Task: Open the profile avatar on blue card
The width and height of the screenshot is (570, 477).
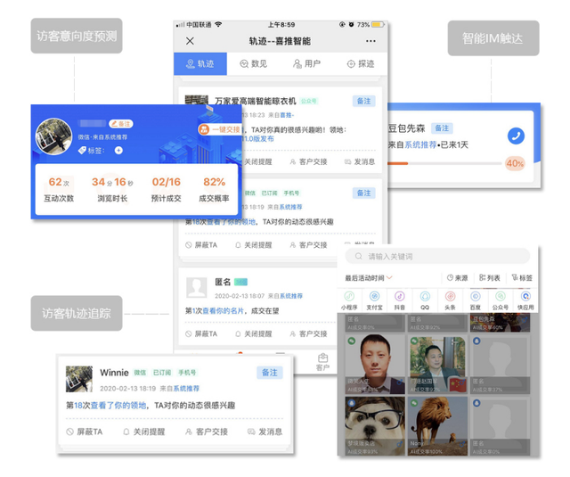Action: (53, 136)
